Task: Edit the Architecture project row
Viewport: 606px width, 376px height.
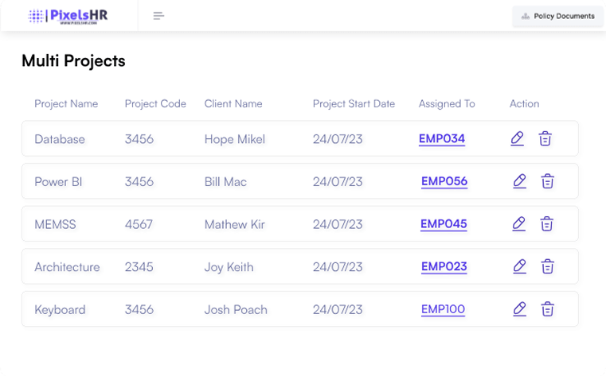Action: (x=520, y=266)
